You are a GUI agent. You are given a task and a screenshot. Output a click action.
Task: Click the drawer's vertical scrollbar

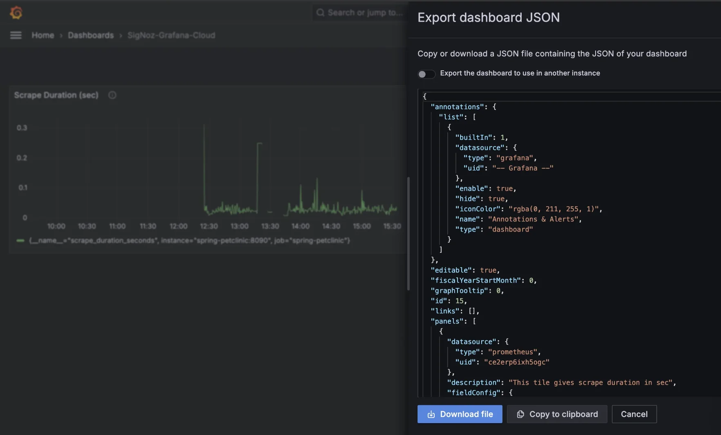point(408,234)
